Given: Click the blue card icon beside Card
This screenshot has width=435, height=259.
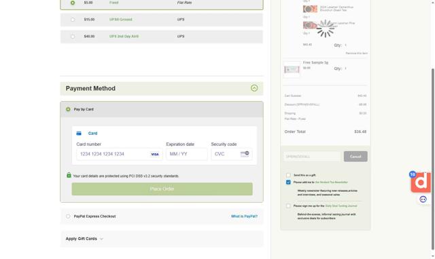Looking at the screenshot, I should click(x=79, y=134).
